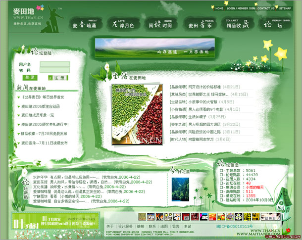Click square bullet beside '主题总数'
This screenshot has width=302, height=240.
(221, 171)
